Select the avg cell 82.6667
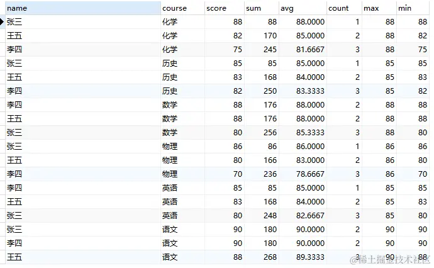 303,216
